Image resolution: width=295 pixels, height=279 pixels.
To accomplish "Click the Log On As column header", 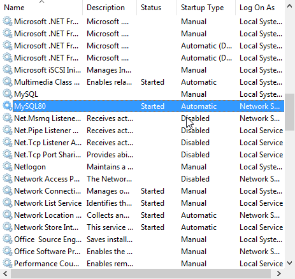I will click(x=260, y=8).
